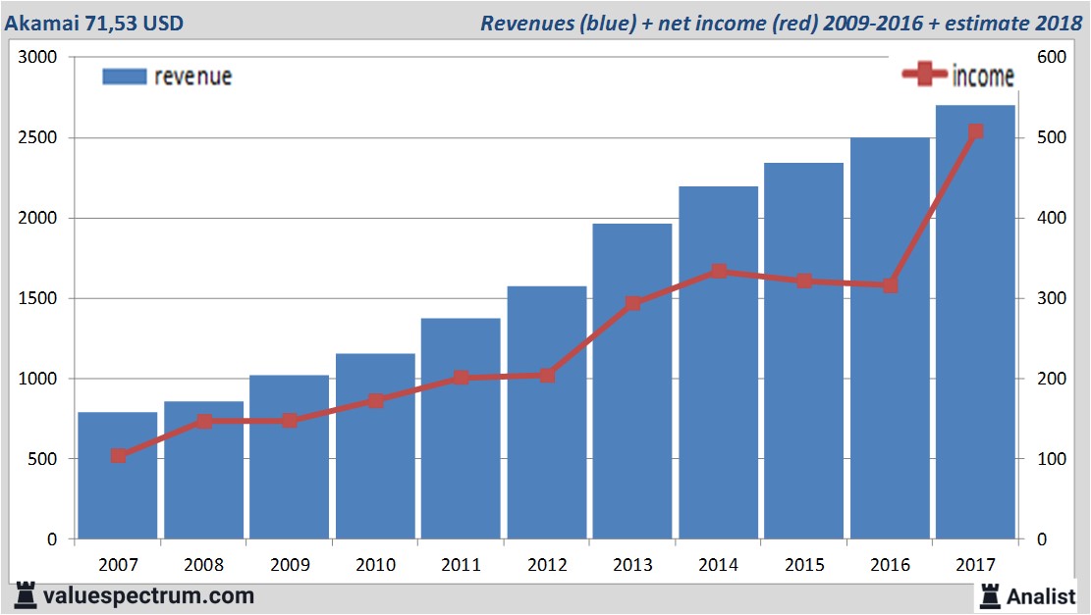This screenshot has height=615, width=1091.
Task: Click the 2011 income data point
Action: click(461, 378)
